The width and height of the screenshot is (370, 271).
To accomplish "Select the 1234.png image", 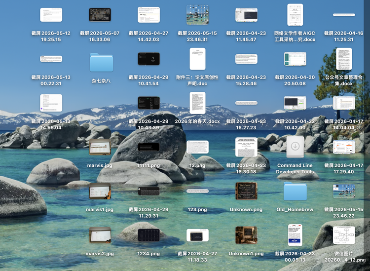I will click(148, 235).
